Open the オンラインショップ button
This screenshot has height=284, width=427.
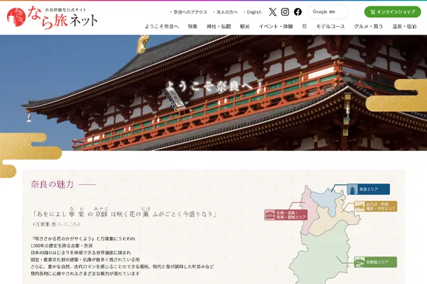click(x=393, y=12)
